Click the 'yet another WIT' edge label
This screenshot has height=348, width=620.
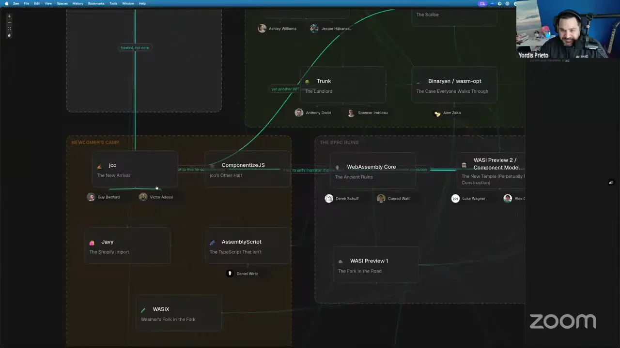click(x=285, y=89)
